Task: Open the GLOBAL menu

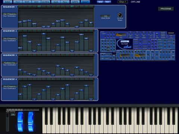Action: point(45,2)
